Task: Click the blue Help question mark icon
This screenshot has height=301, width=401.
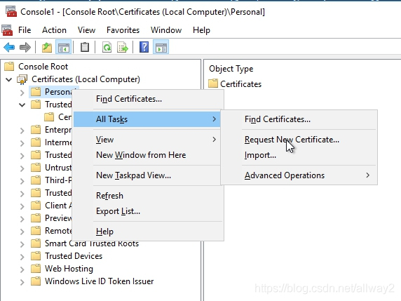Action: pos(144,47)
